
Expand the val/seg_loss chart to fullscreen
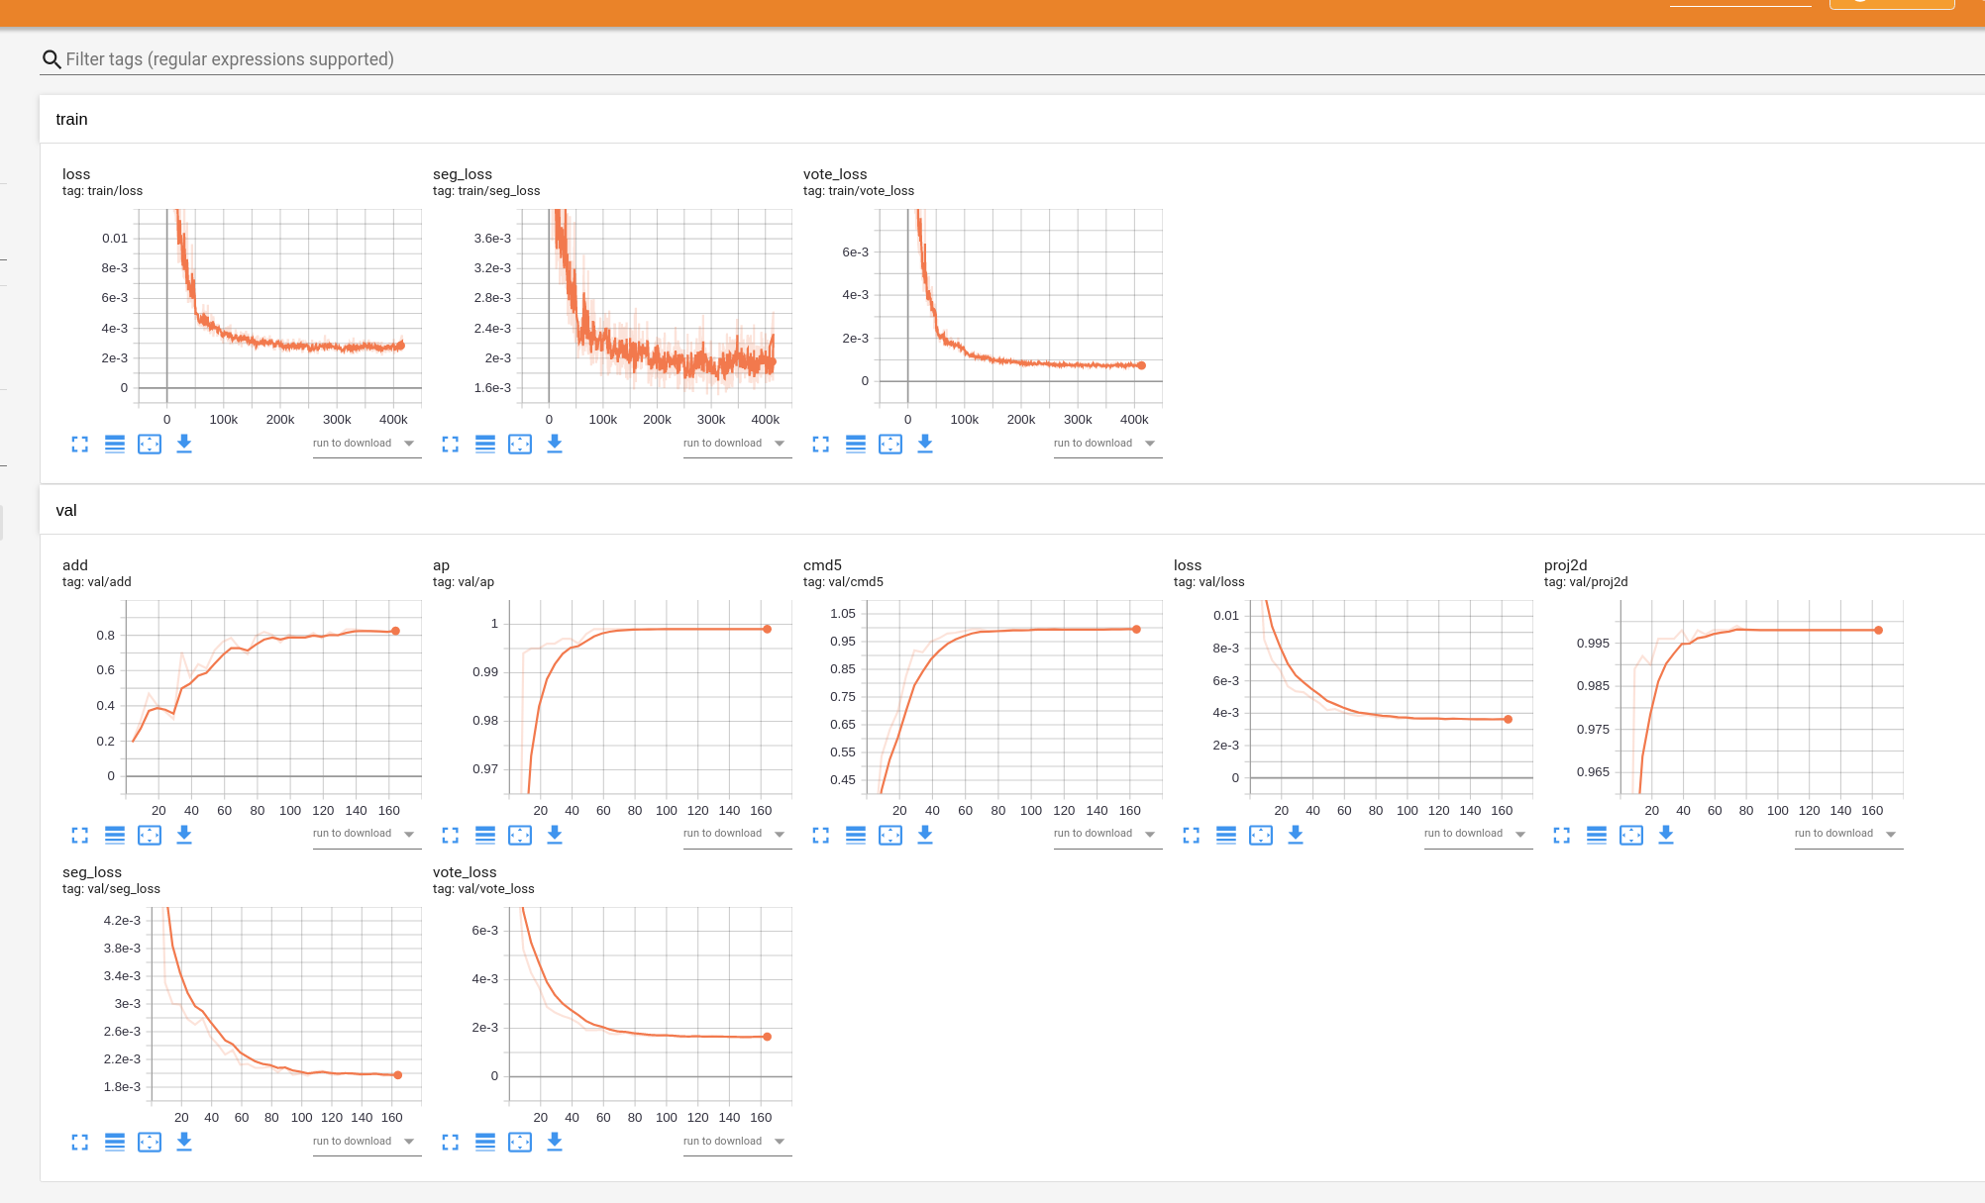click(x=79, y=1142)
